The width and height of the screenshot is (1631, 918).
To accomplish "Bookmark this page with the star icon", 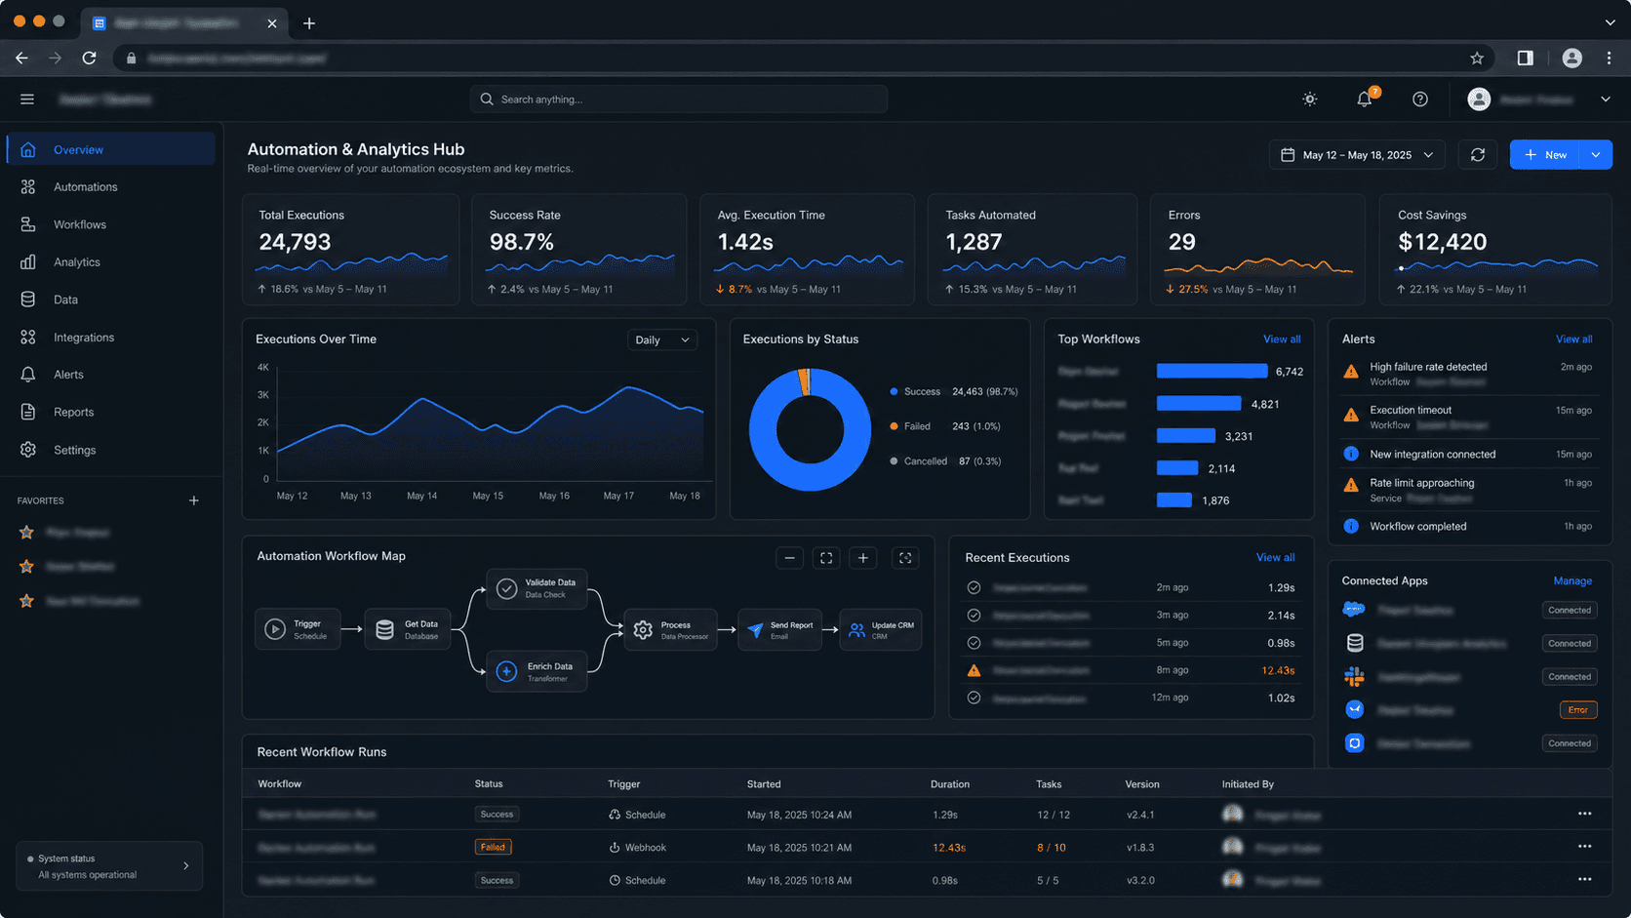I will coord(1477,59).
